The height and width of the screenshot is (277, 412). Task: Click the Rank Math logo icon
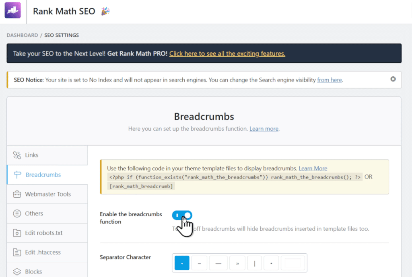(x=13, y=10)
